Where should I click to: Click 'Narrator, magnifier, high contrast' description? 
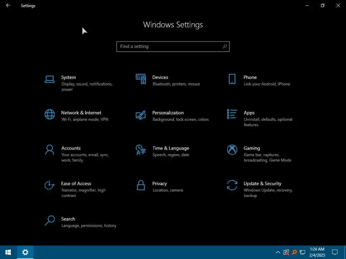coord(83,193)
